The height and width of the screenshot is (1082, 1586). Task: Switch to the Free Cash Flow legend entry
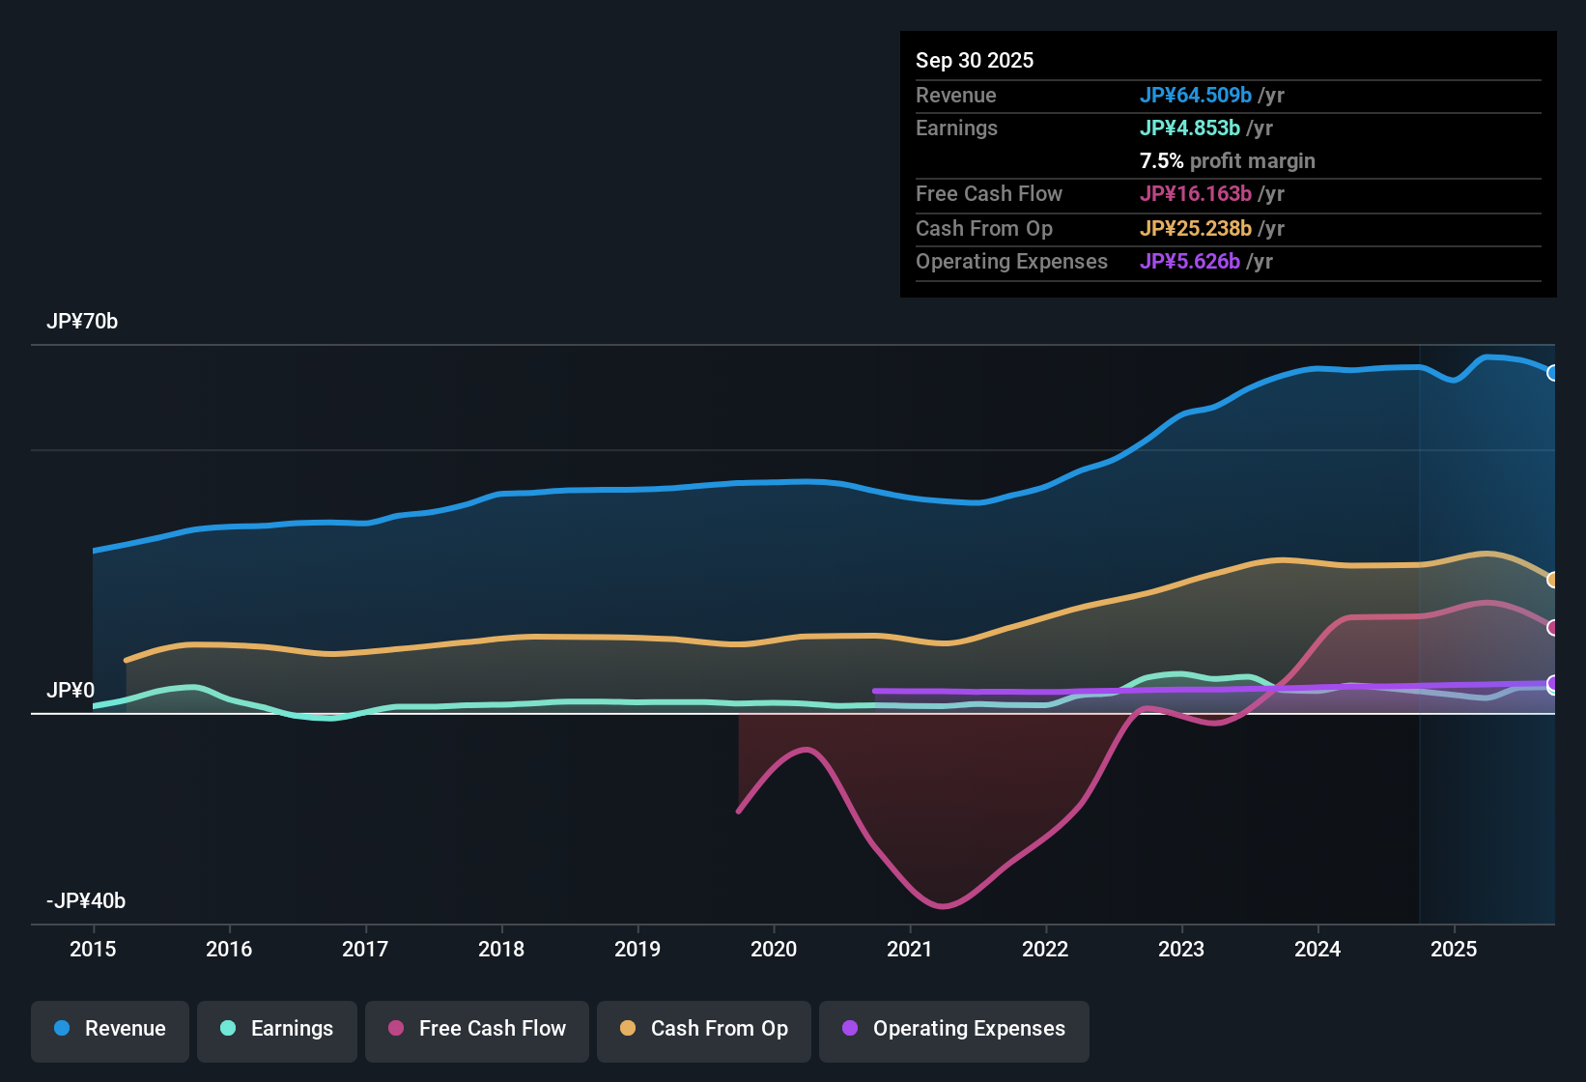476,1031
